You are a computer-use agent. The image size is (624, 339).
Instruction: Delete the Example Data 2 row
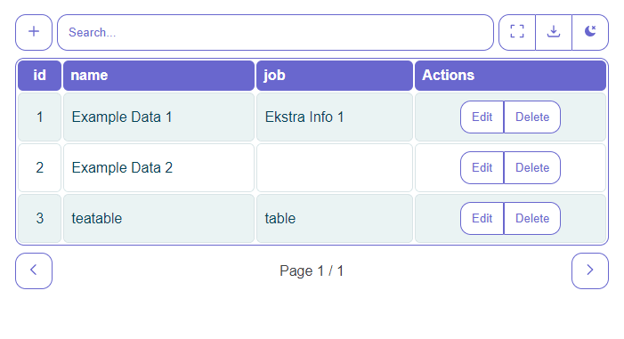coord(532,167)
